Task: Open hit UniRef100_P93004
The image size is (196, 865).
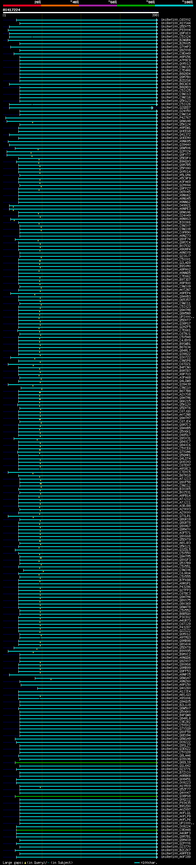Action: (175, 30)
